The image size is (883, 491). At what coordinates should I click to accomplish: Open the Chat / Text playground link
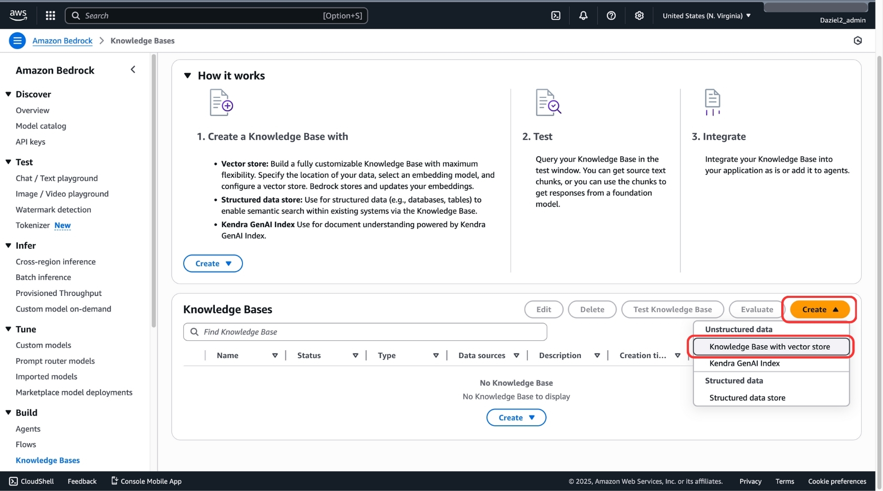click(x=57, y=178)
